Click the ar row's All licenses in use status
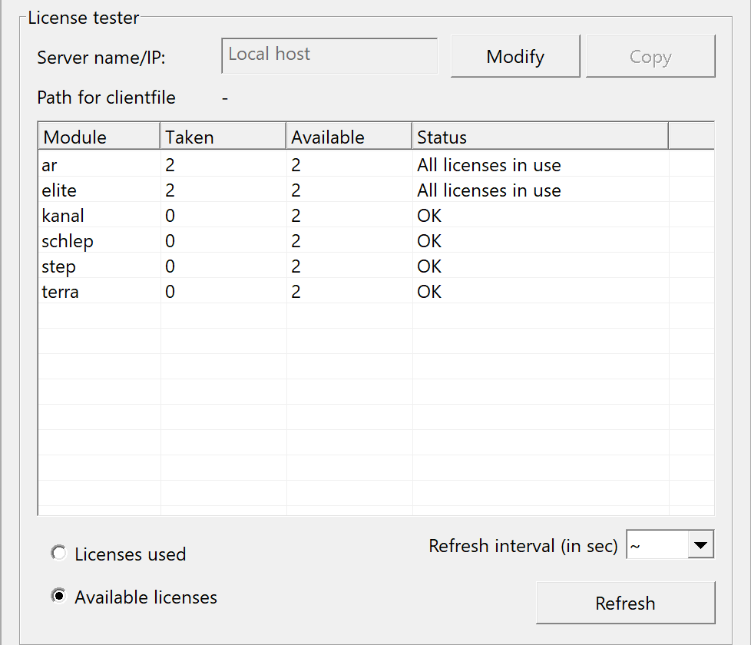The image size is (751, 645). point(488,165)
